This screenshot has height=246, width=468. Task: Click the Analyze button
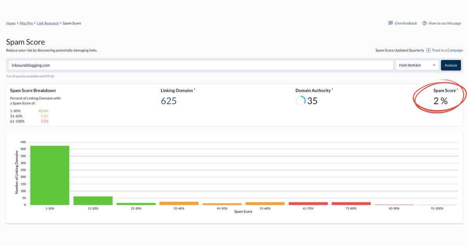[x=451, y=65]
